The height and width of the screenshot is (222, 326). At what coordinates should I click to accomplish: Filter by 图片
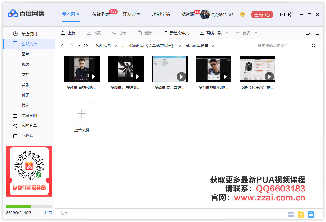(x=25, y=54)
